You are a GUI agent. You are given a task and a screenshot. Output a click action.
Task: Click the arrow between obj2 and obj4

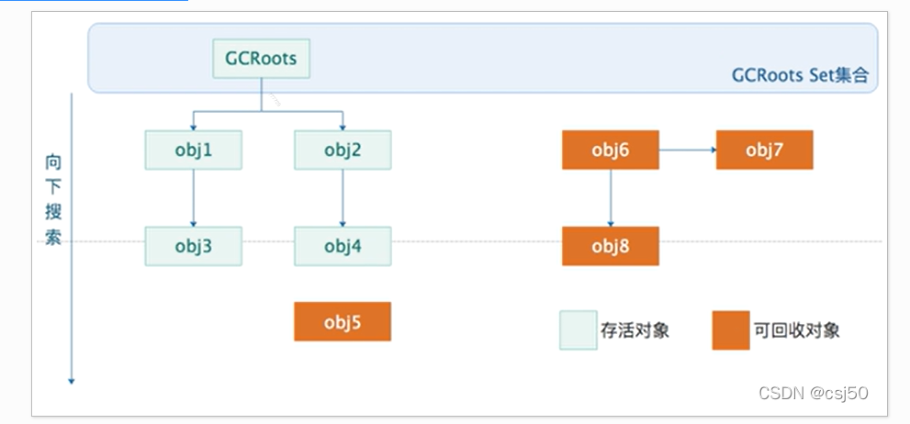[x=343, y=197]
